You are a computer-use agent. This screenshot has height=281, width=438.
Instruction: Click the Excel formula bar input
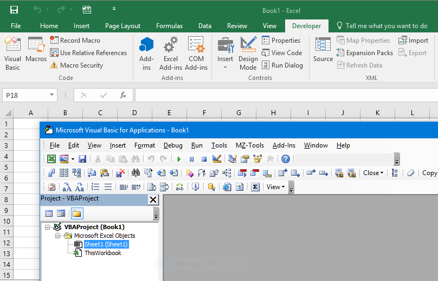(282, 95)
